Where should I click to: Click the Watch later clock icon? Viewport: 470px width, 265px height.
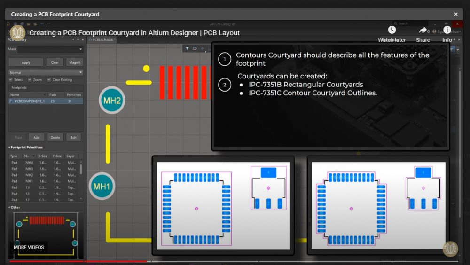pos(392,30)
